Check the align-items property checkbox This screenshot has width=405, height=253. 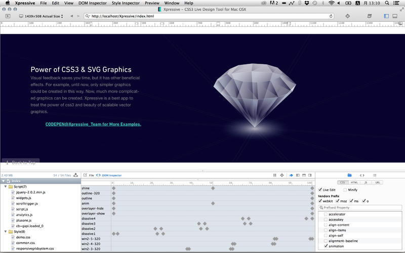[x=326, y=230]
